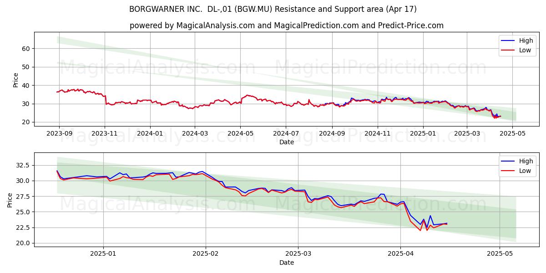
Task: Click the upper chart price tick '60'
Action: click(25, 49)
